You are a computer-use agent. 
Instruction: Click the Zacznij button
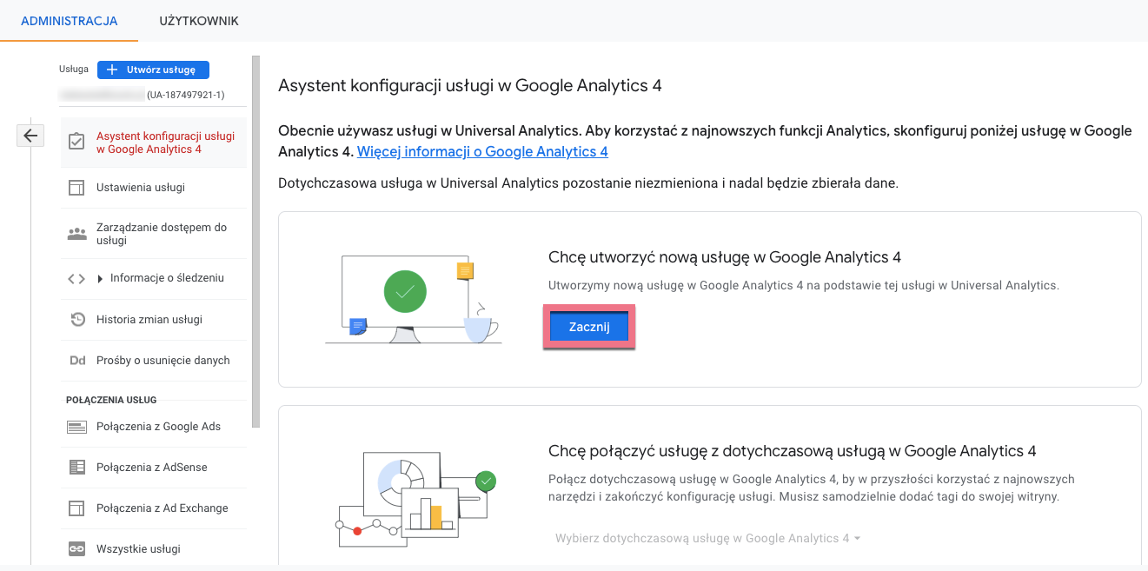[588, 326]
